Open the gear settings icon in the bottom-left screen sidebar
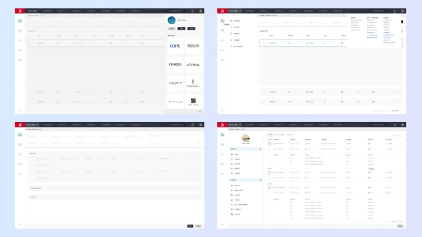The height and width of the screenshot is (237, 422). pos(20,174)
